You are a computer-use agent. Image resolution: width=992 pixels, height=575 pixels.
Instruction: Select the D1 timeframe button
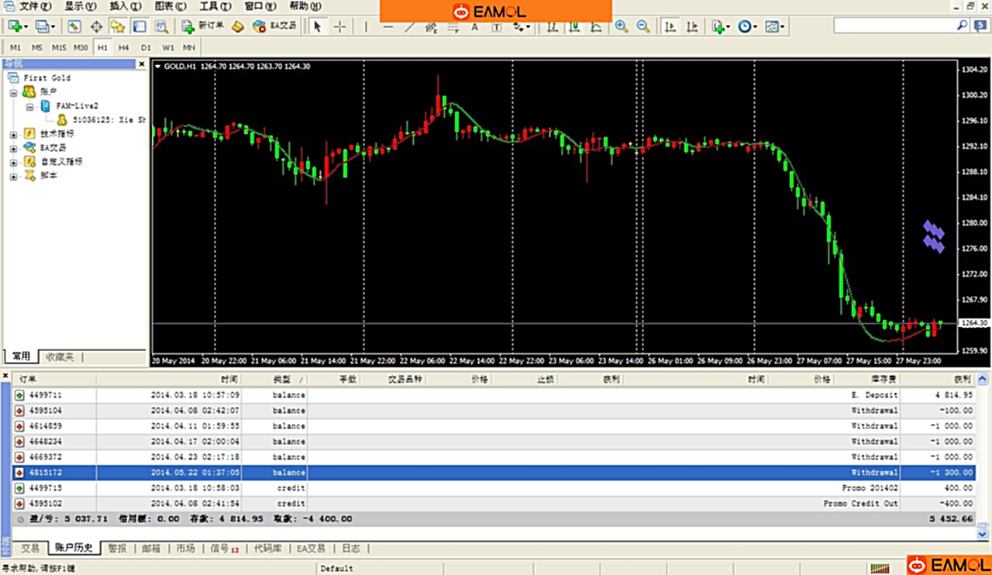146,47
